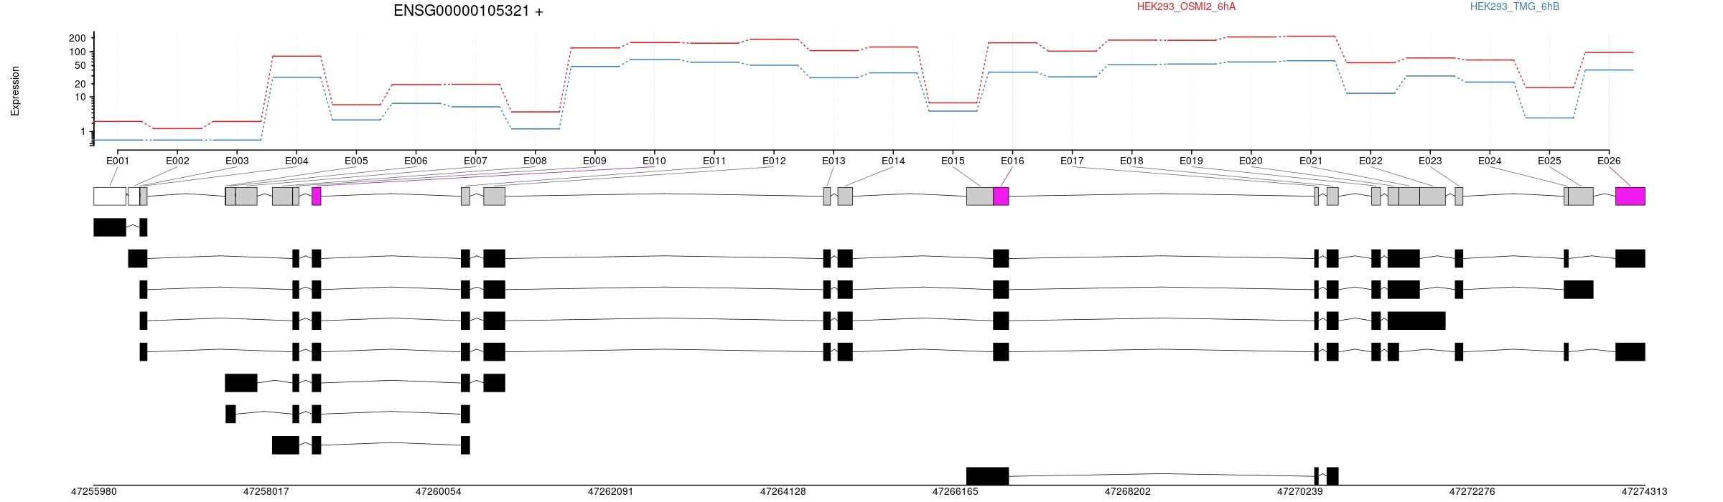Click y-axis tick value 100
Screen dimensions: 1723x502
coord(78,52)
